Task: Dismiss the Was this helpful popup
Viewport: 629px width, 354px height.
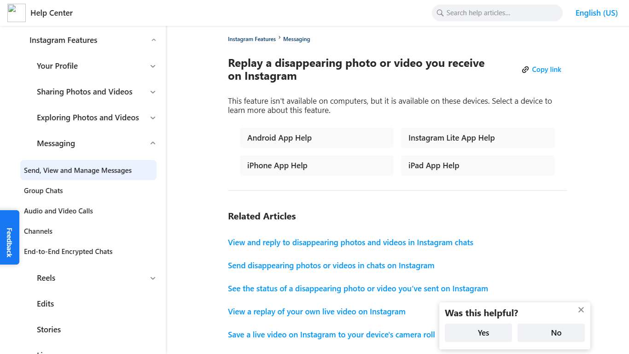Action: click(581, 310)
